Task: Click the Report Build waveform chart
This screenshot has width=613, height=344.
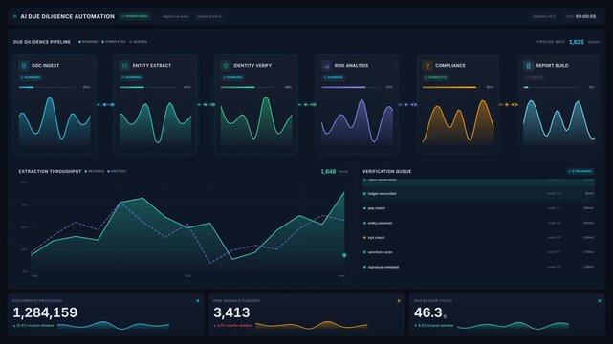Action: point(559,121)
